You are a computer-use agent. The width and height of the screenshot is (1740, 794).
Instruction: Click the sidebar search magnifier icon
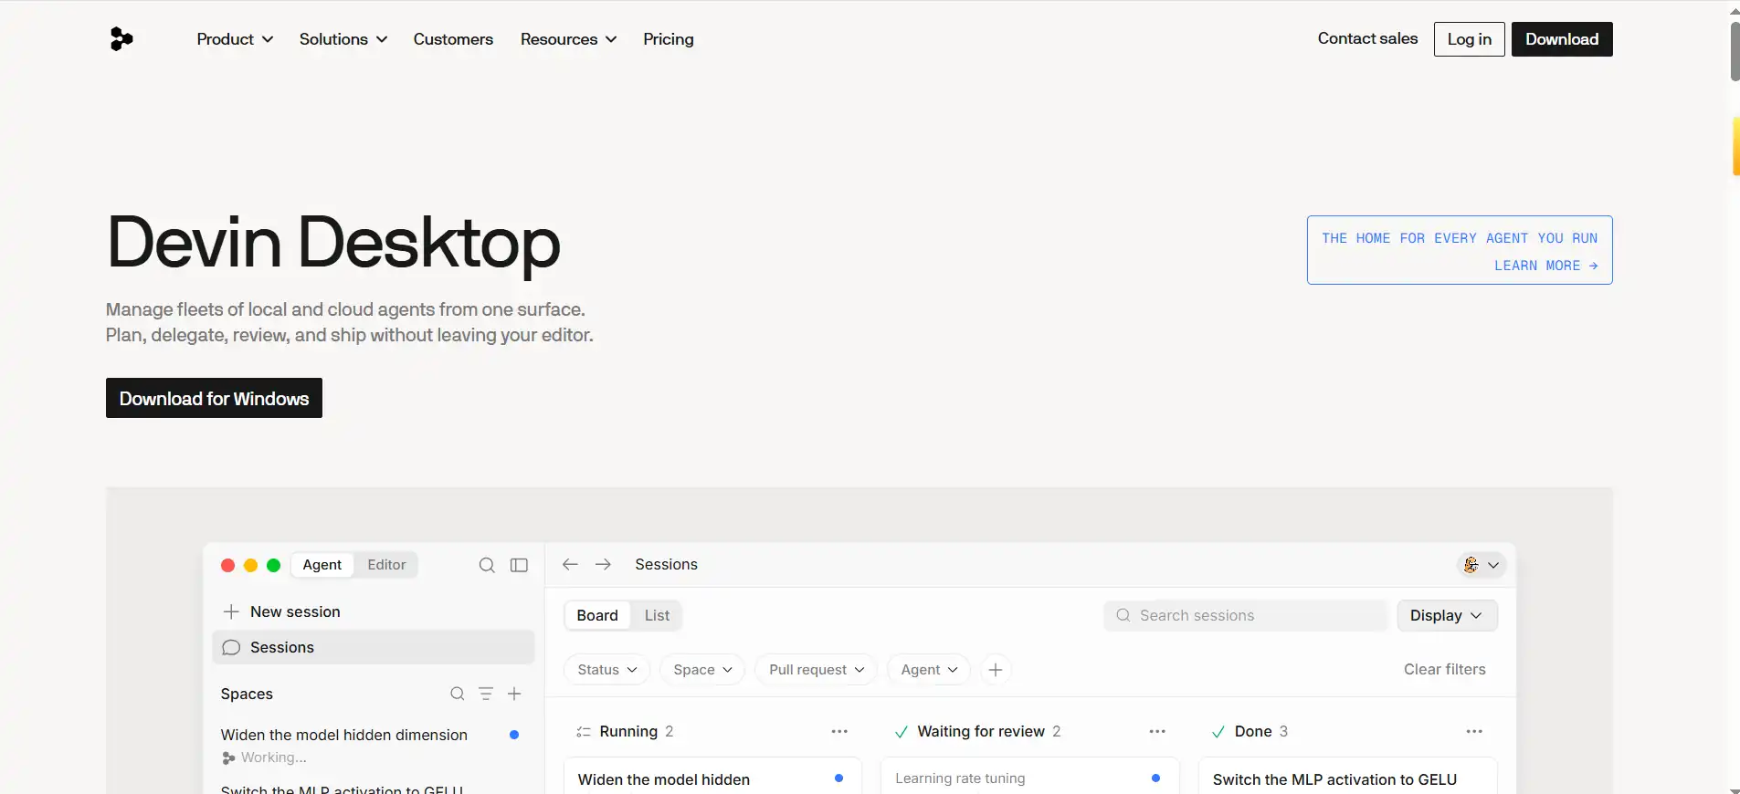coord(487,565)
